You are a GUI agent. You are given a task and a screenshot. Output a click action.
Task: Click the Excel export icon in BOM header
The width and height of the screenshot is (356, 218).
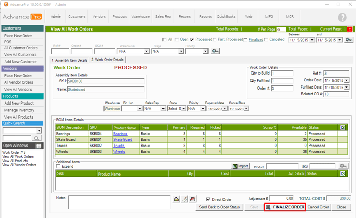[x=343, y=127]
